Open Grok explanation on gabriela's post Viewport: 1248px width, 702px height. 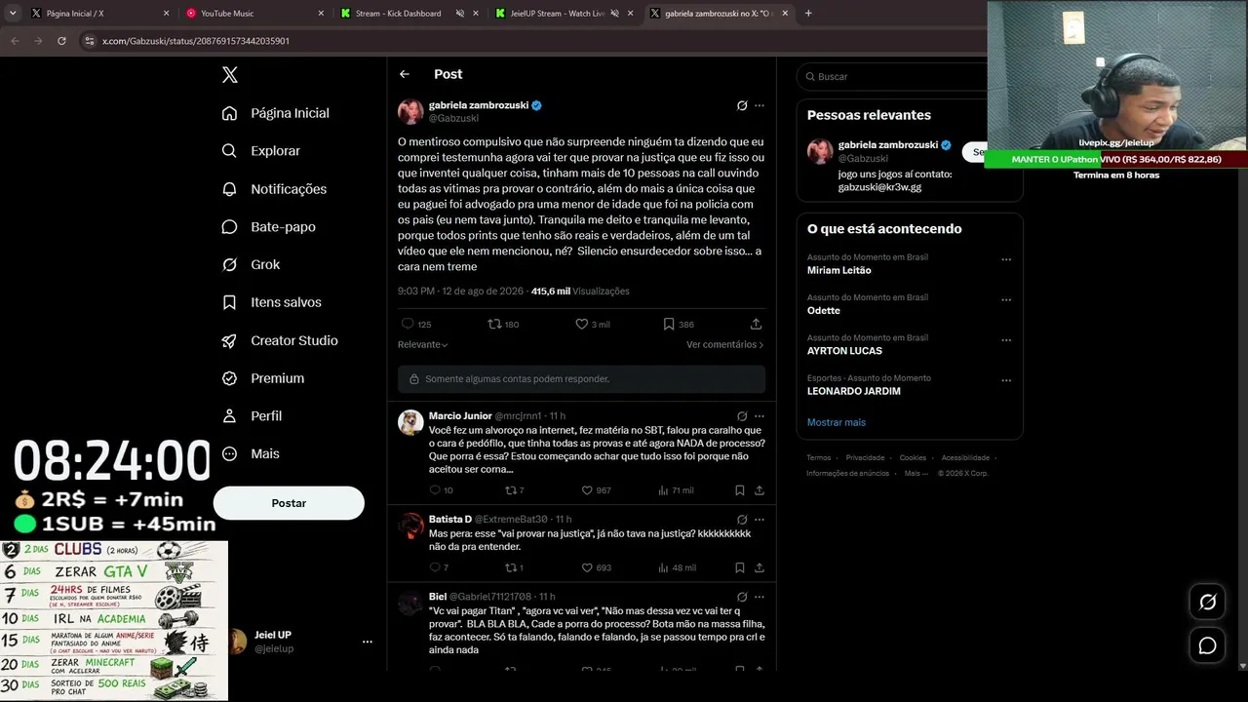click(742, 105)
